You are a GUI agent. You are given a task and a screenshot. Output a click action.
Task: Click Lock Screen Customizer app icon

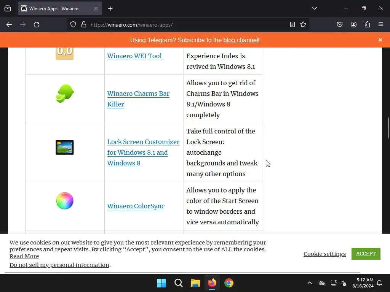pyautogui.click(x=65, y=147)
